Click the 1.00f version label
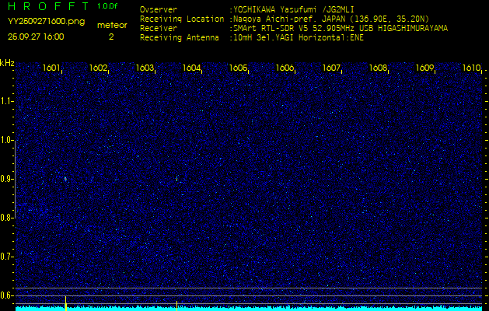The width and height of the screenshot is (489, 311). click(108, 6)
